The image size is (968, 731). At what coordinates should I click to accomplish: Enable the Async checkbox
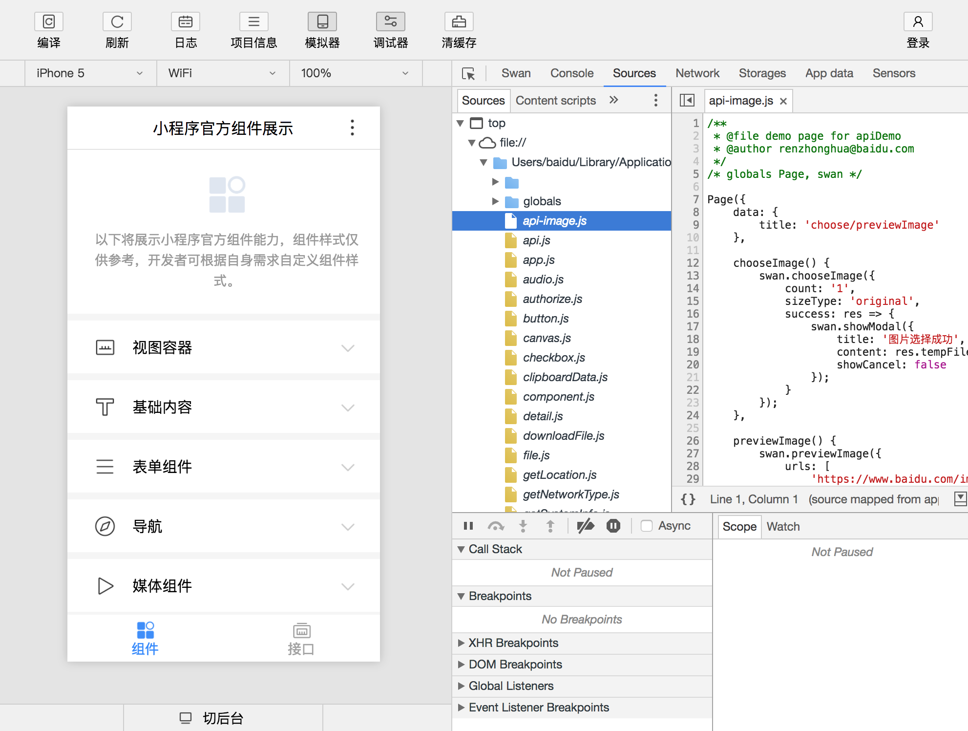point(647,526)
